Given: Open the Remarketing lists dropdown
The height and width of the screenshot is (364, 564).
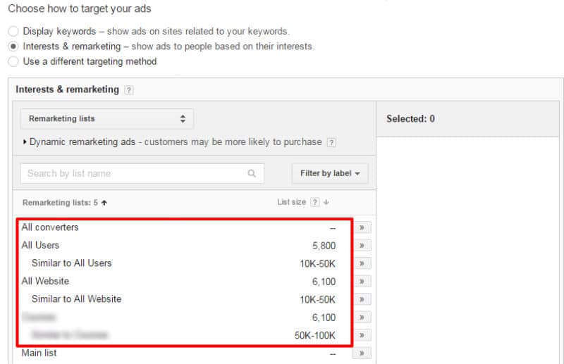Looking at the screenshot, I should [107, 118].
